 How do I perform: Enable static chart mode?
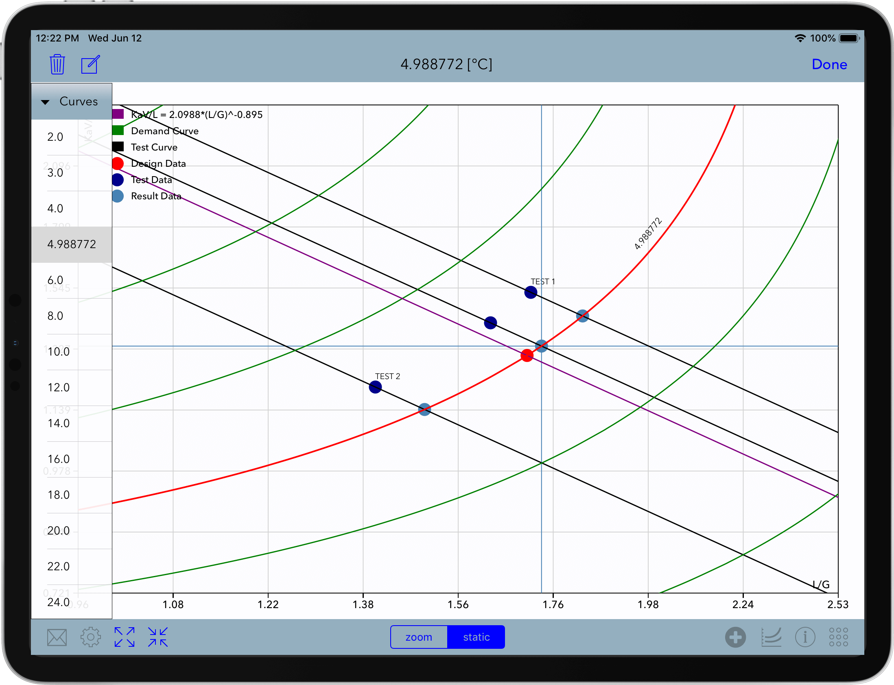476,637
